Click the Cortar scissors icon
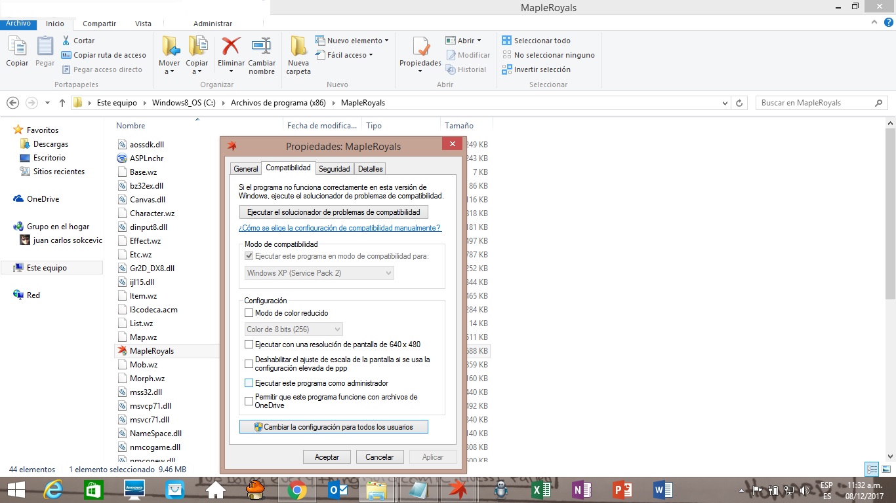This screenshot has height=503, width=896. click(x=67, y=41)
